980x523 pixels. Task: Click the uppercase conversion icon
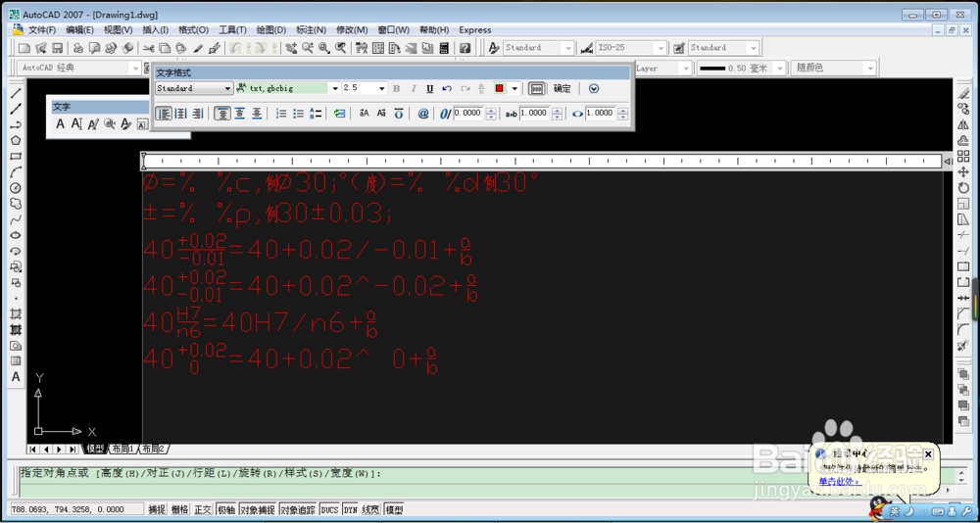365,114
